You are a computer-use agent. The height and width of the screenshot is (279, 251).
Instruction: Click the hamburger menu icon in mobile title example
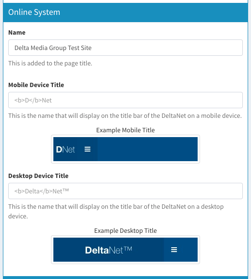(x=88, y=149)
